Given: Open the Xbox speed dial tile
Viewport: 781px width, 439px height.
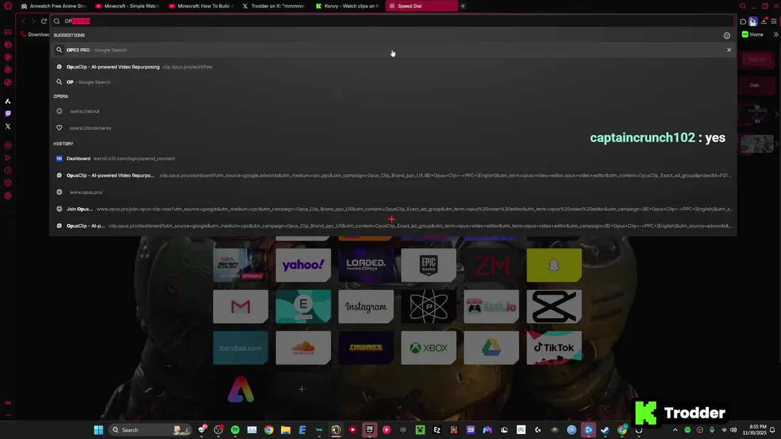Looking at the screenshot, I should pyautogui.click(x=428, y=348).
